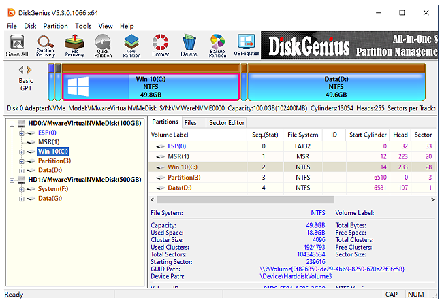Viewport: 442px width, 302px height.
Task: Select the ESP partition strip in disk map
Action: (51, 82)
